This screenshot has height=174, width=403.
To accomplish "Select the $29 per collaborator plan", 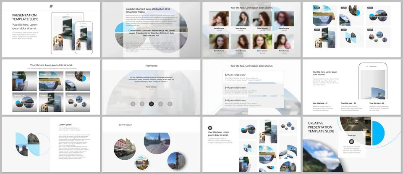I will pyautogui.click(x=253, y=77).
